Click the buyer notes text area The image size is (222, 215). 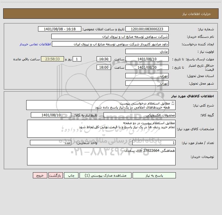coord(101,156)
